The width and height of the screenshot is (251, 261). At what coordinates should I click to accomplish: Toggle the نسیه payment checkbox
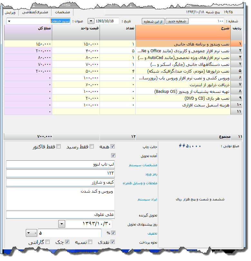90,242
